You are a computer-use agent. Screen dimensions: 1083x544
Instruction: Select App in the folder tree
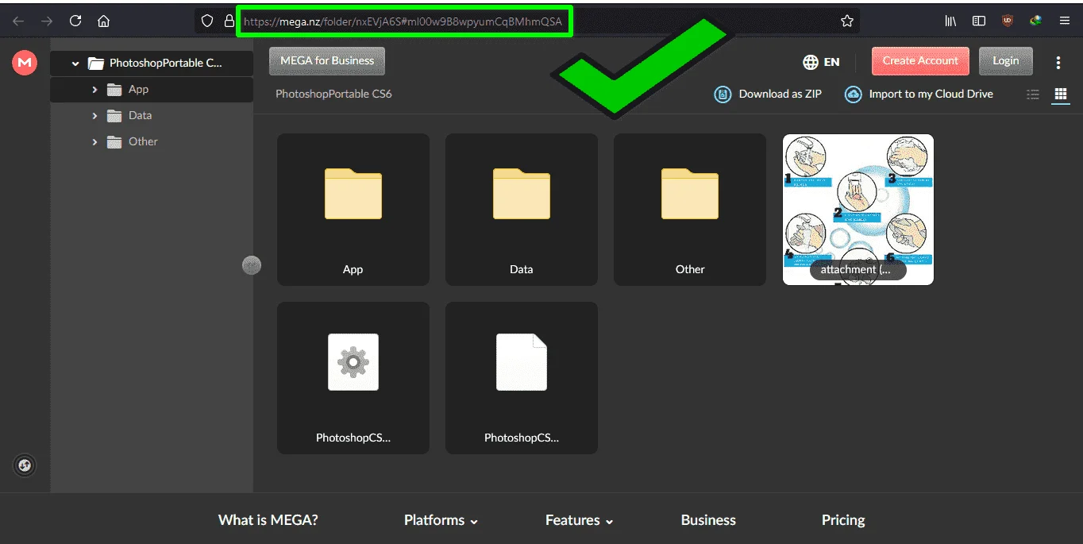click(x=152, y=90)
